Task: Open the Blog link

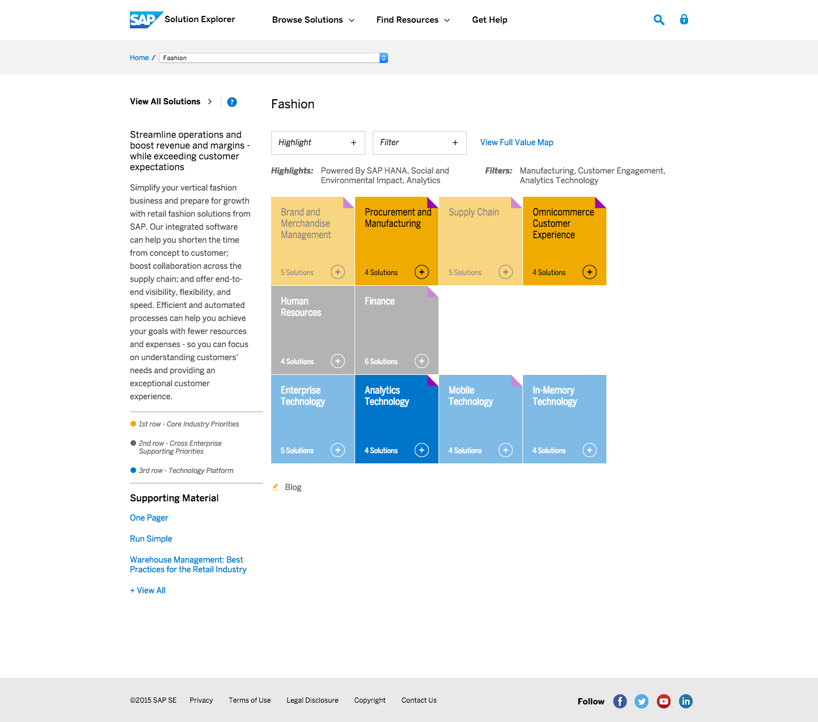Action: (293, 487)
